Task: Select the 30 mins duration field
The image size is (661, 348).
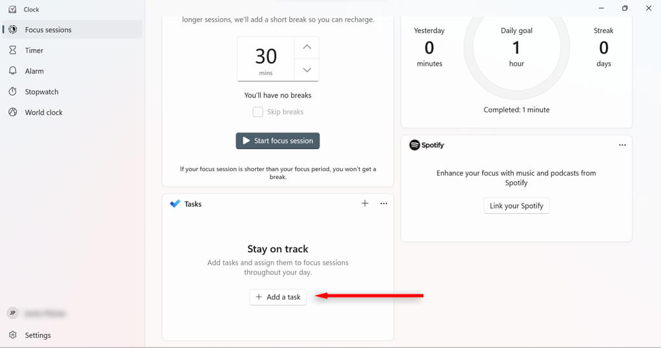Action: pos(266,59)
